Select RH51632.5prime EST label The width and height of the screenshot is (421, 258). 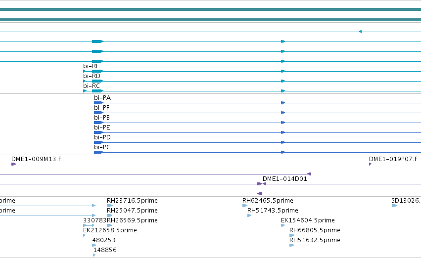[x=315, y=240]
